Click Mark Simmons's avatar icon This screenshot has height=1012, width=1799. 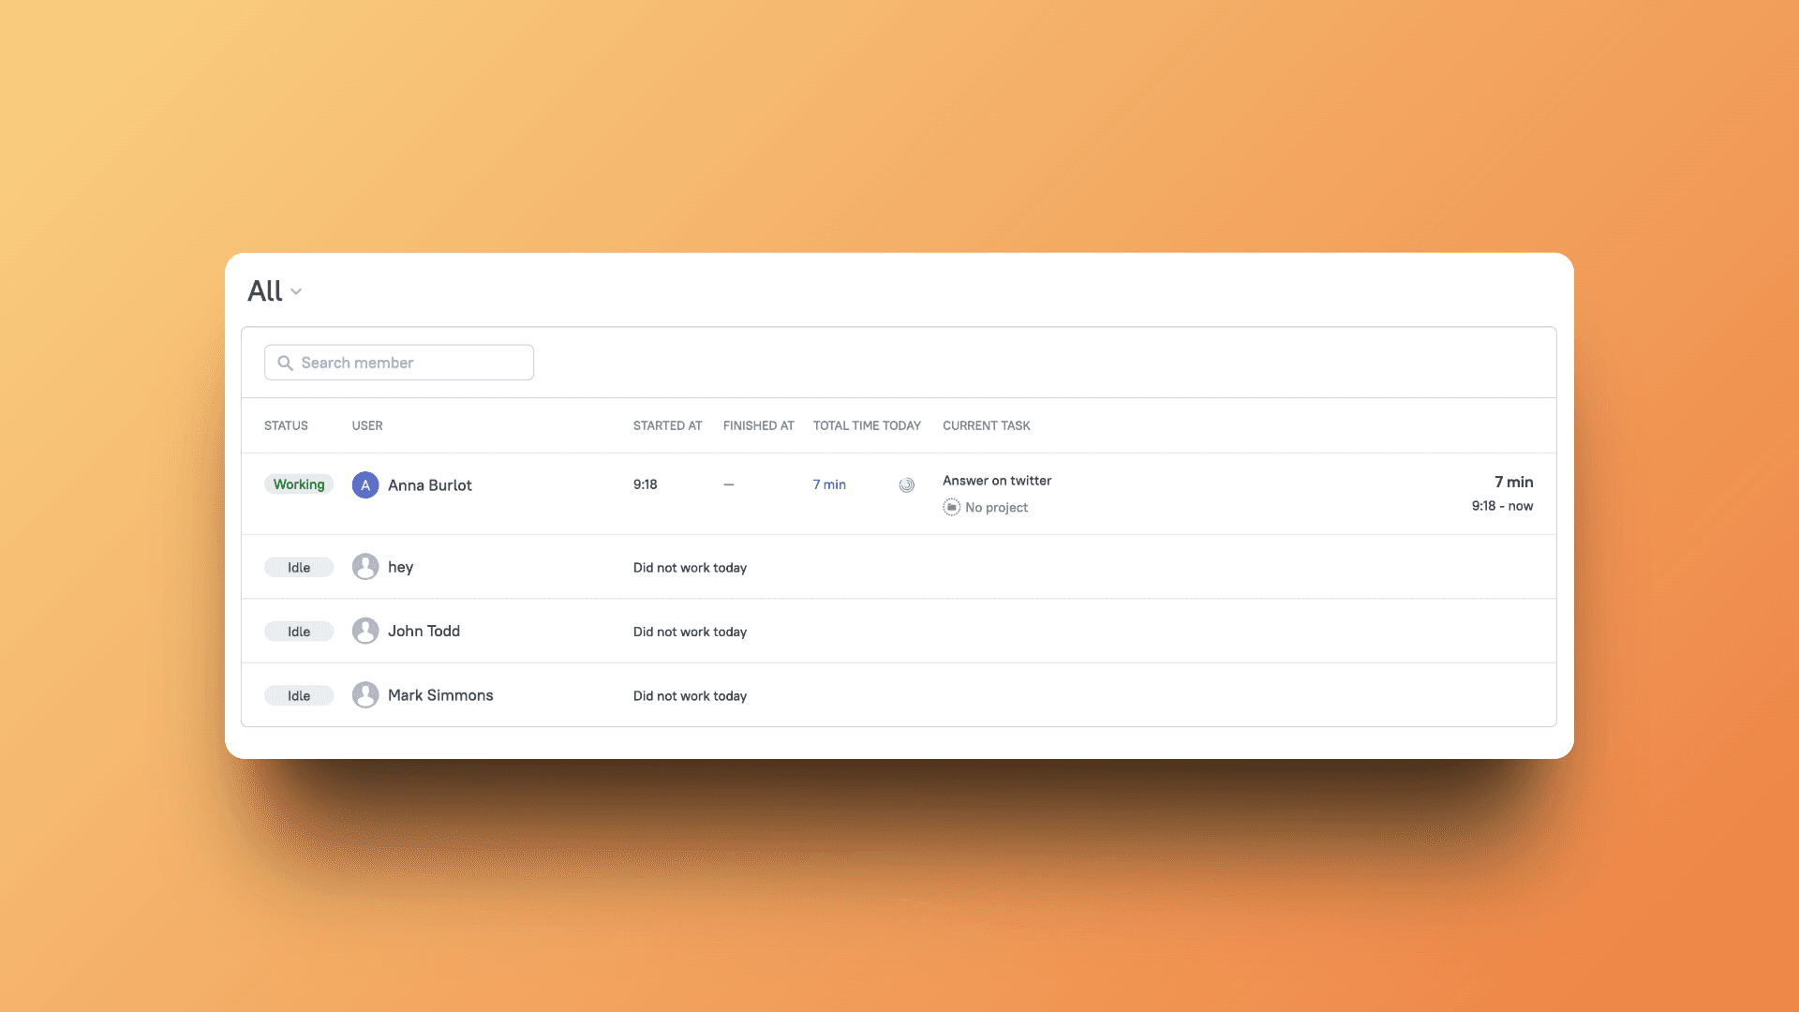coord(365,694)
